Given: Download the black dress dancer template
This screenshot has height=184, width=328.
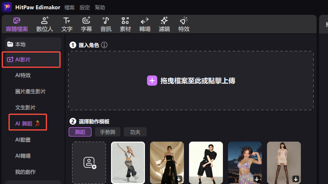Looking at the screenshot, I should (x=179, y=179).
